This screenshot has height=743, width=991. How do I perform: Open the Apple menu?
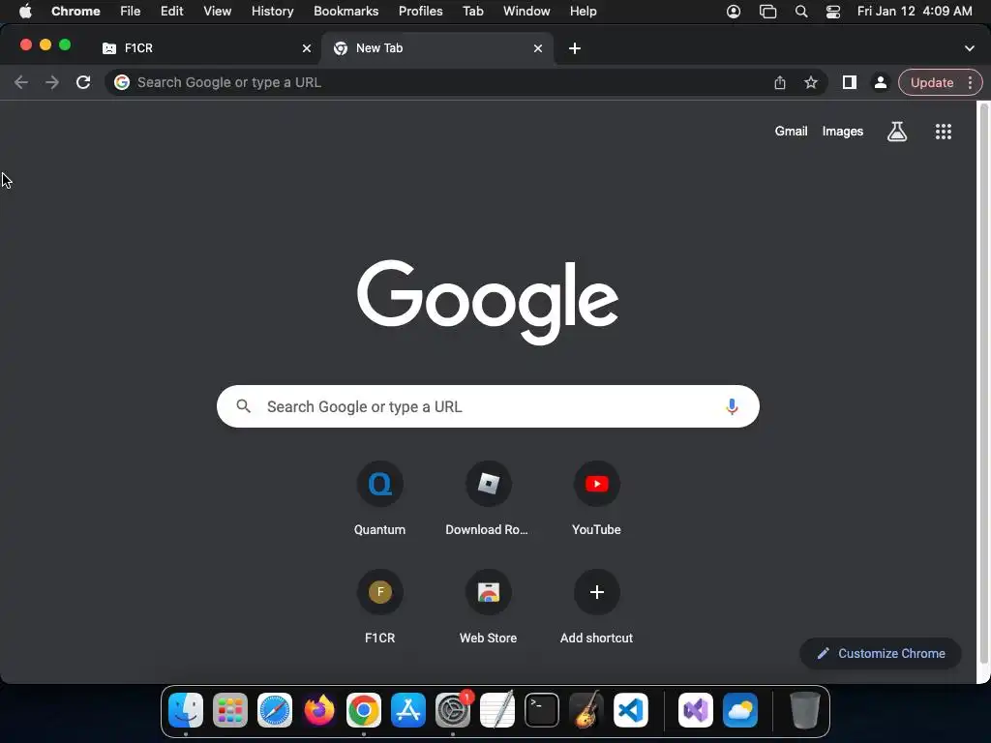[x=25, y=12]
